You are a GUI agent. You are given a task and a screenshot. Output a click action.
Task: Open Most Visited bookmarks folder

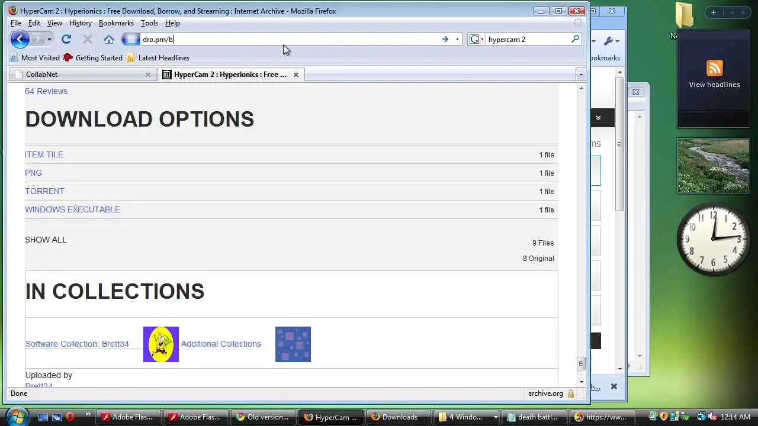[x=35, y=58]
